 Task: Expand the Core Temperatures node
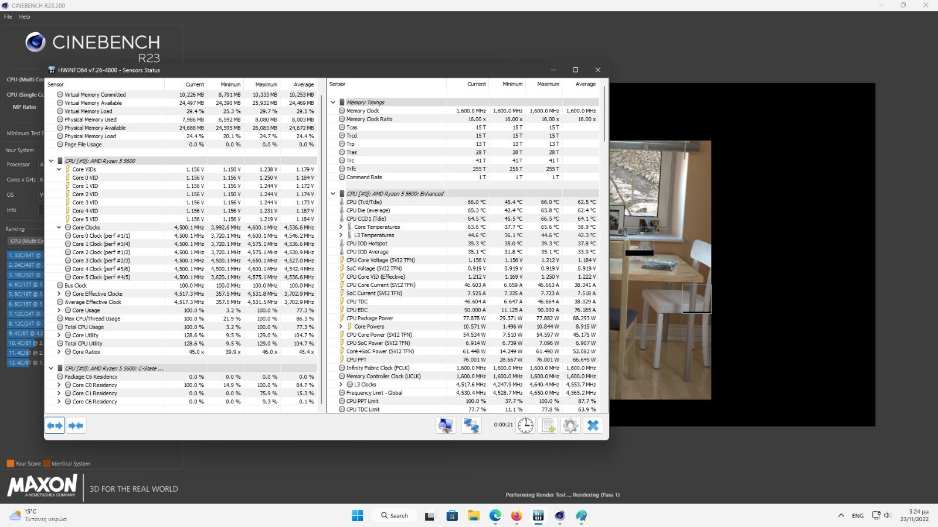341,227
